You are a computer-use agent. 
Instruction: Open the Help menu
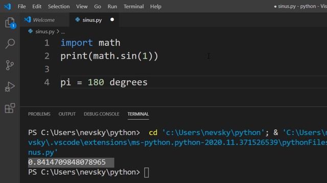click(155, 7)
